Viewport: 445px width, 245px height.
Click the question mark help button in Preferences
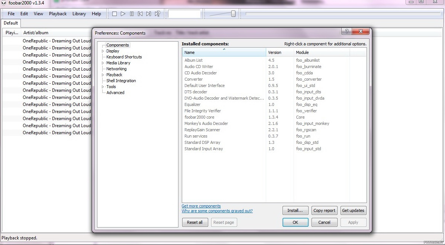point(346,31)
